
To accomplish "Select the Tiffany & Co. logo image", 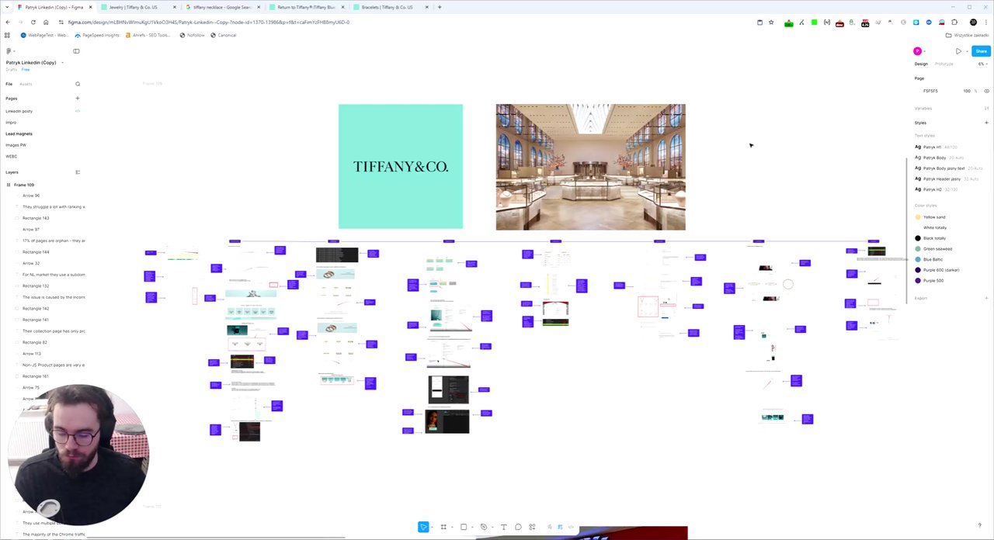I will [x=401, y=167].
